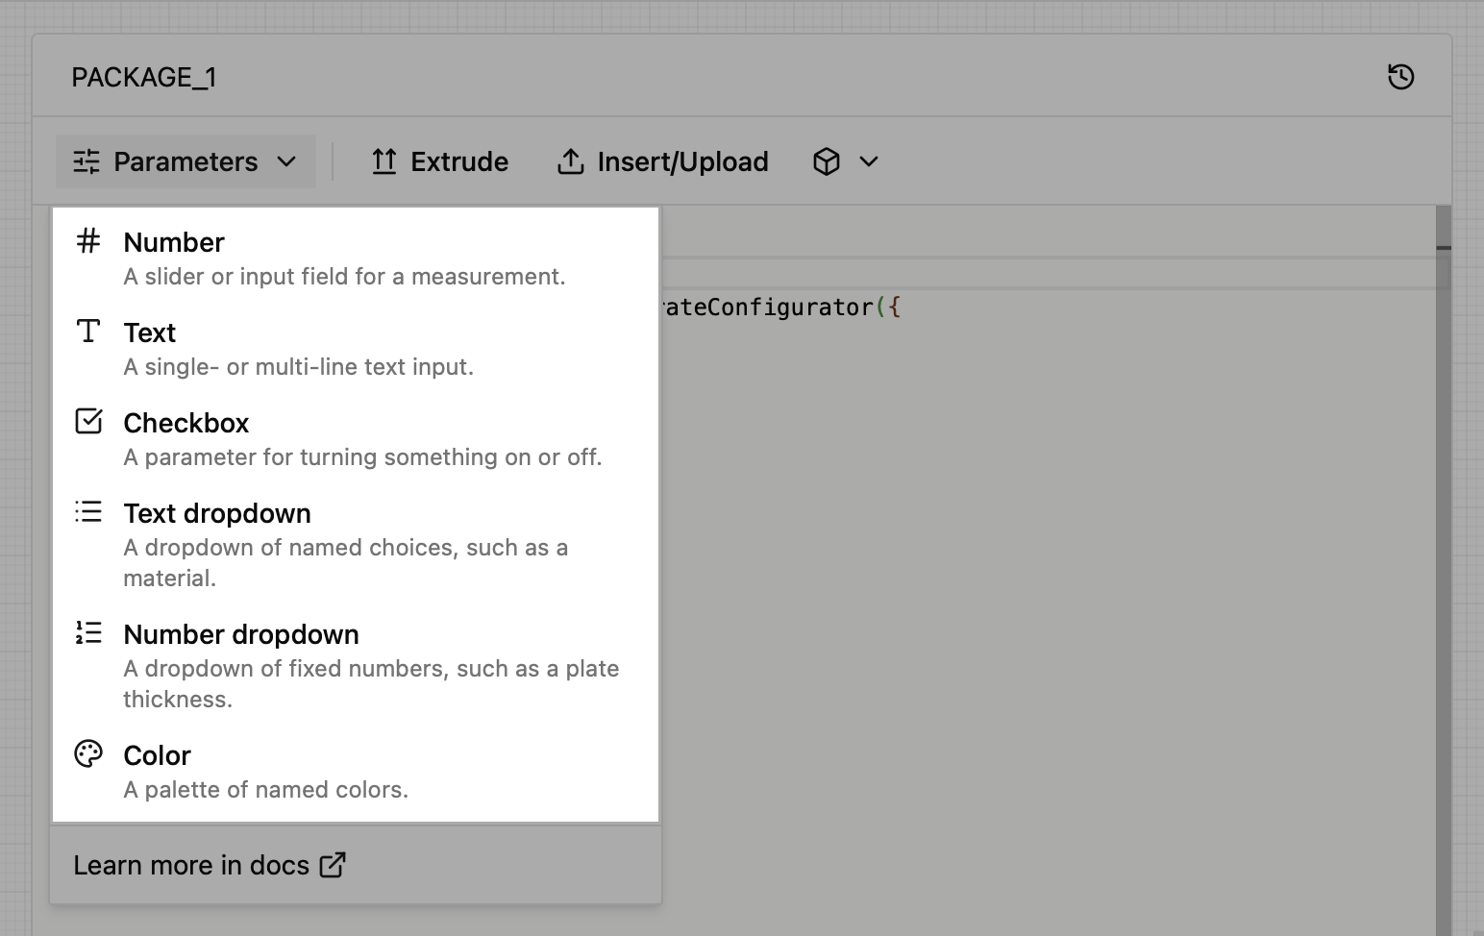The width and height of the screenshot is (1484, 936).
Task: Click the sliders icon beside Parameters
Action: (x=87, y=161)
